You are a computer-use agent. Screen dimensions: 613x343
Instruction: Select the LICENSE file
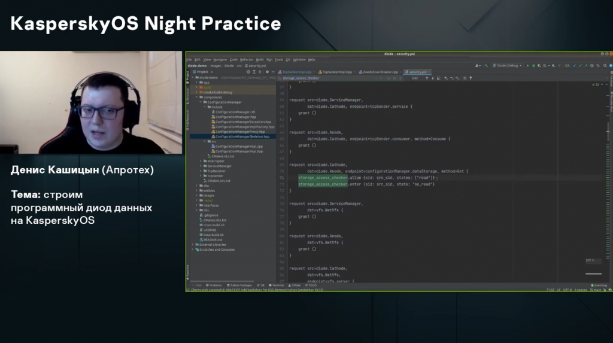click(x=210, y=230)
